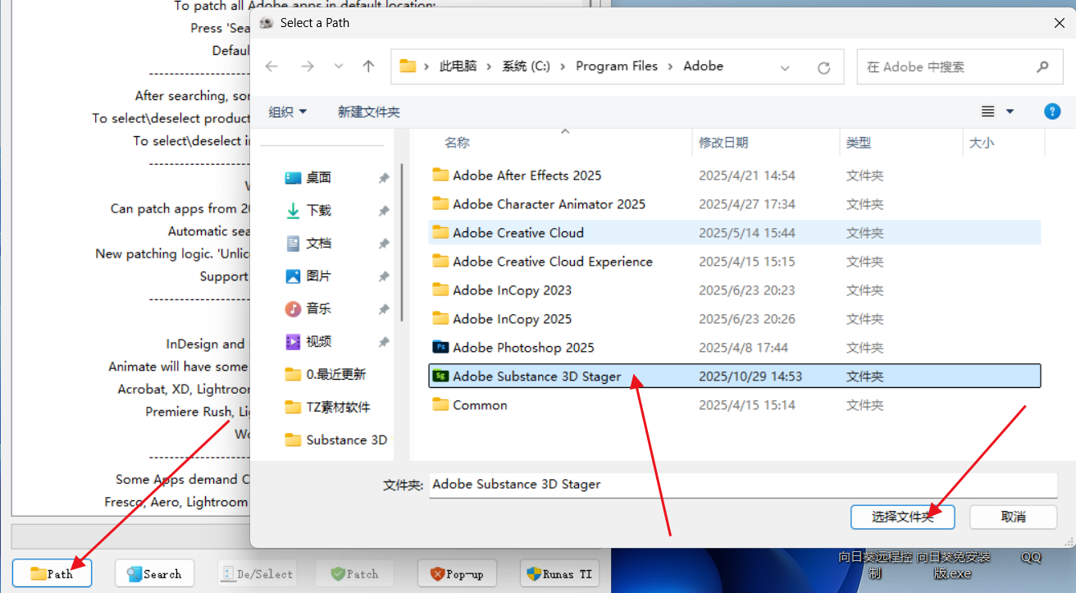Sort files by the 类型 column header

tap(859, 143)
